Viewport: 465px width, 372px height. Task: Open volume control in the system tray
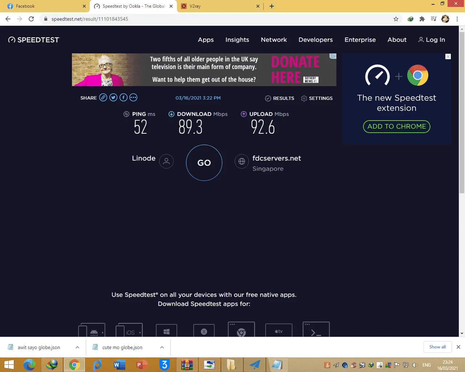(415, 365)
